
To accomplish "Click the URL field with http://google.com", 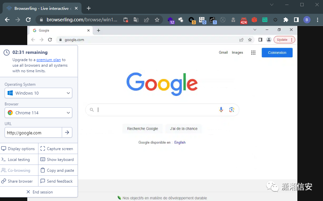I will (x=33, y=132).
